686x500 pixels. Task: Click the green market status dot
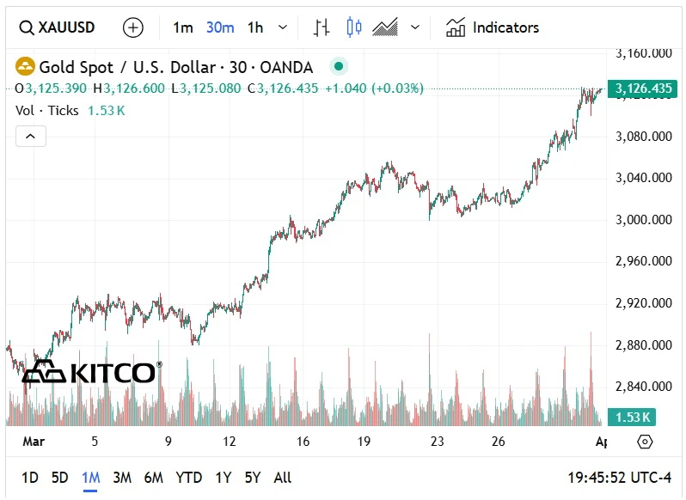(339, 66)
